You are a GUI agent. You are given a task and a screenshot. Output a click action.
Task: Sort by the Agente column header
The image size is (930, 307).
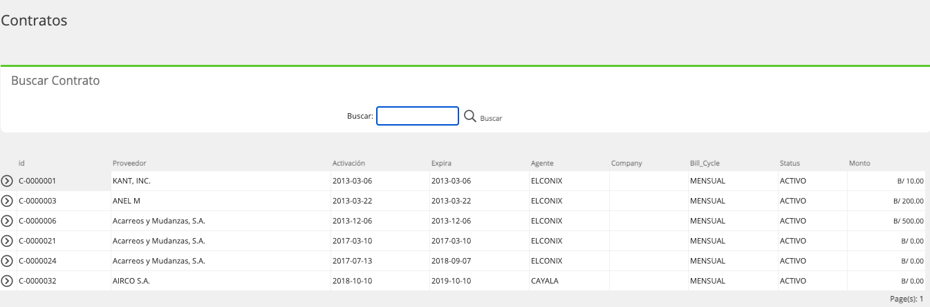pyautogui.click(x=542, y=164)
